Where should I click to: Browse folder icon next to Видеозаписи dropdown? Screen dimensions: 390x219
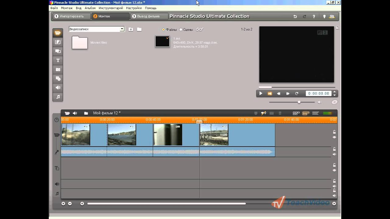(x=139, y=29)
